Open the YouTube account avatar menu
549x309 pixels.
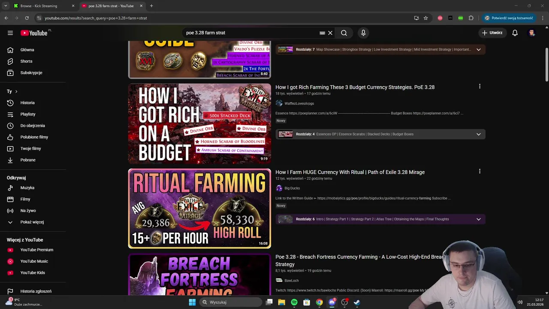[532, 33]
